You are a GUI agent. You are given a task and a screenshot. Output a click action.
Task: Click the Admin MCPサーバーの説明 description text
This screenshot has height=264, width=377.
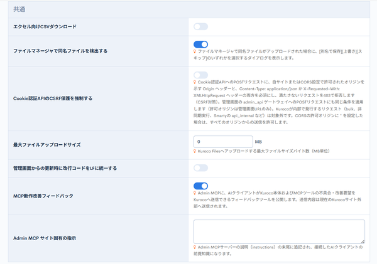tap(278, 250)
